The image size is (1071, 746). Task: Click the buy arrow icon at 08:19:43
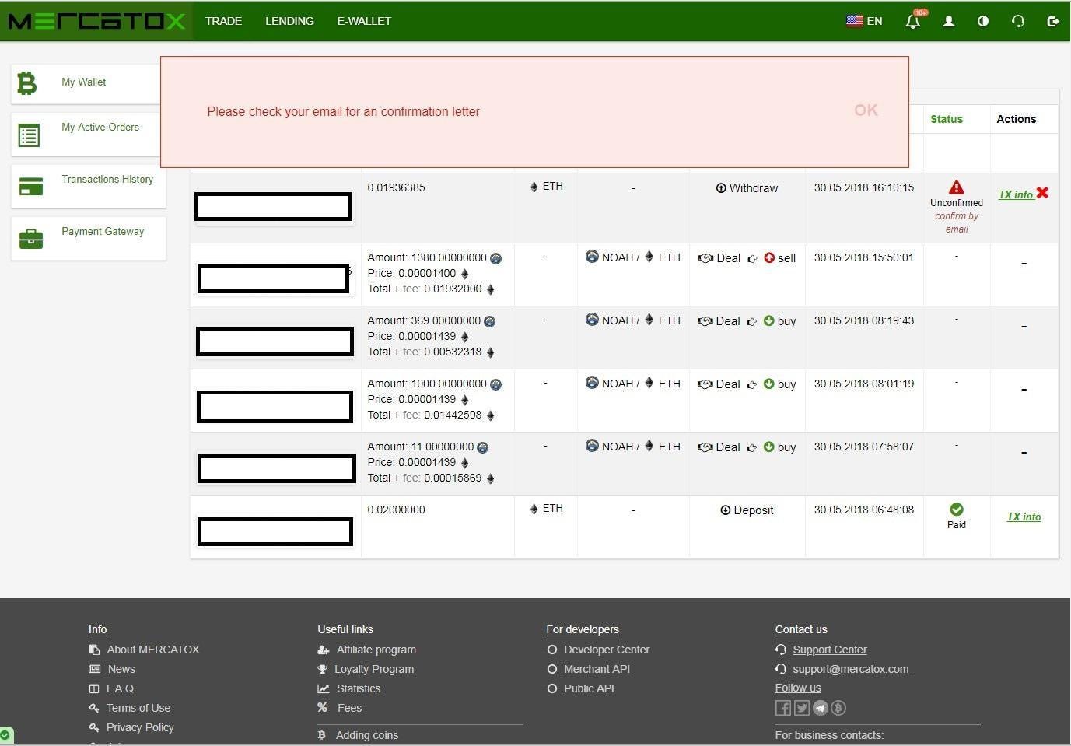768,320
